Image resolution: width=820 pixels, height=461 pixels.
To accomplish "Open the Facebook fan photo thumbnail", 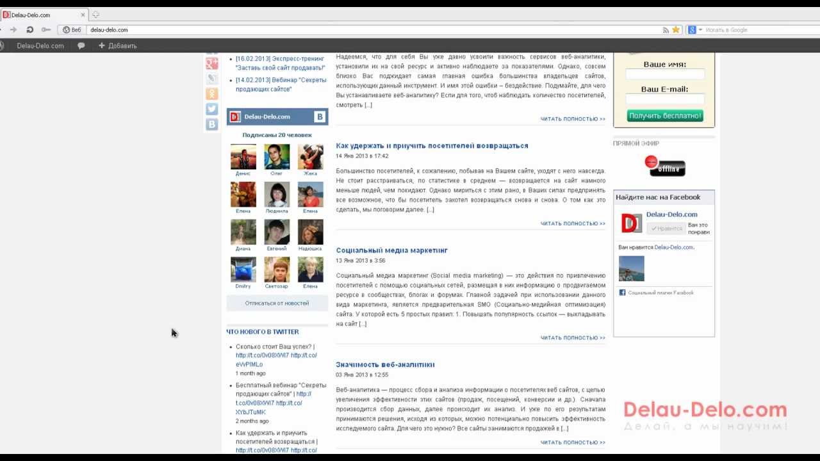I will click(631, 269).
